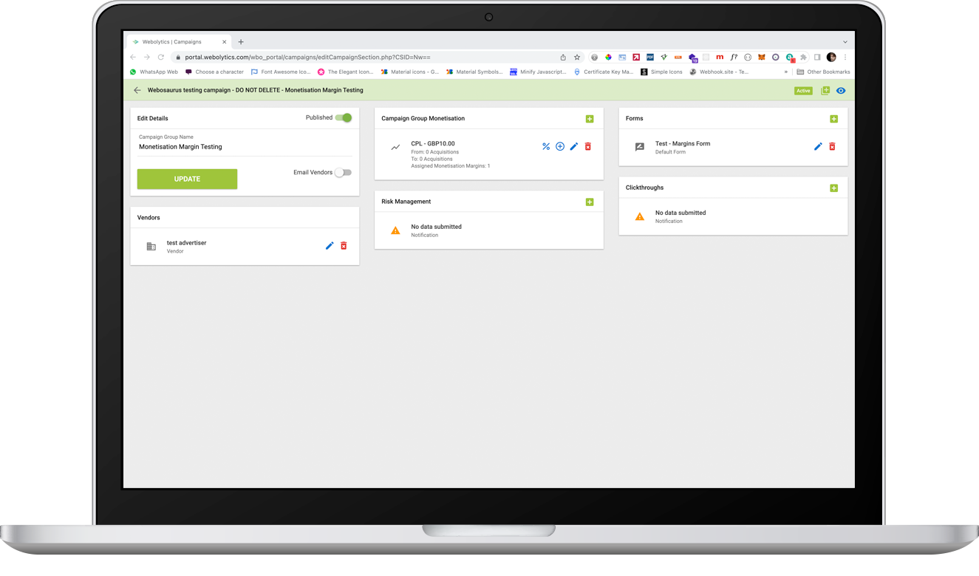The image size is (979, 576).
Task: Add a new form with the Forms plus icon
Action: (x=834, y=118)
